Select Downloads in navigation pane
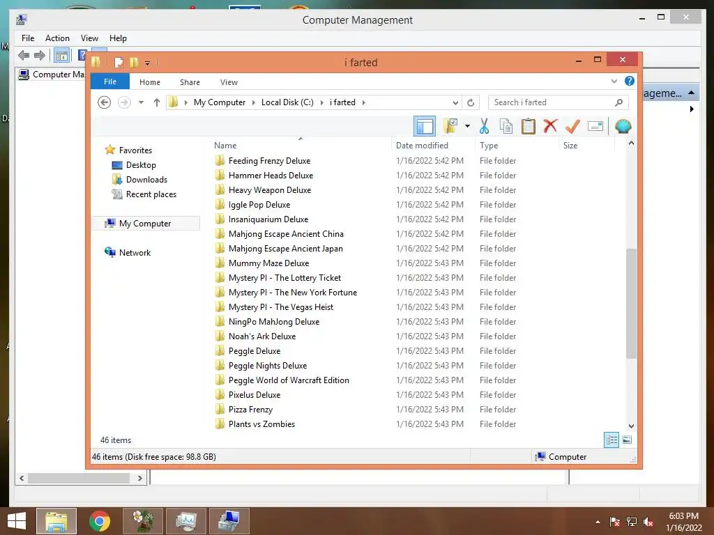This screenshot has height=535, width=714. tap(146, 179)
